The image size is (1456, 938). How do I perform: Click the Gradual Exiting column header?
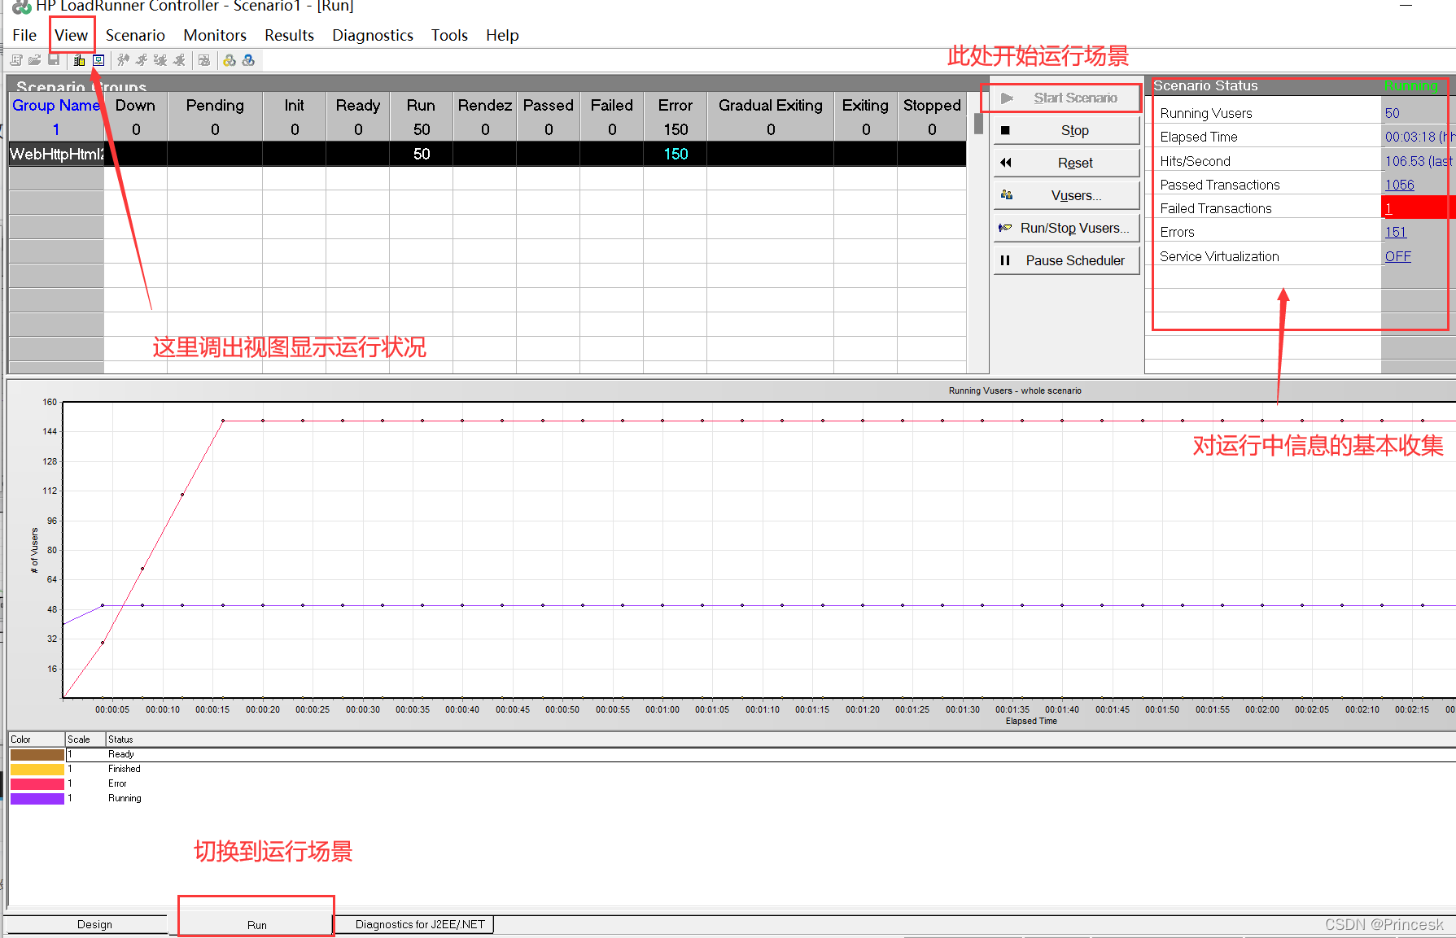click(771, 105)
